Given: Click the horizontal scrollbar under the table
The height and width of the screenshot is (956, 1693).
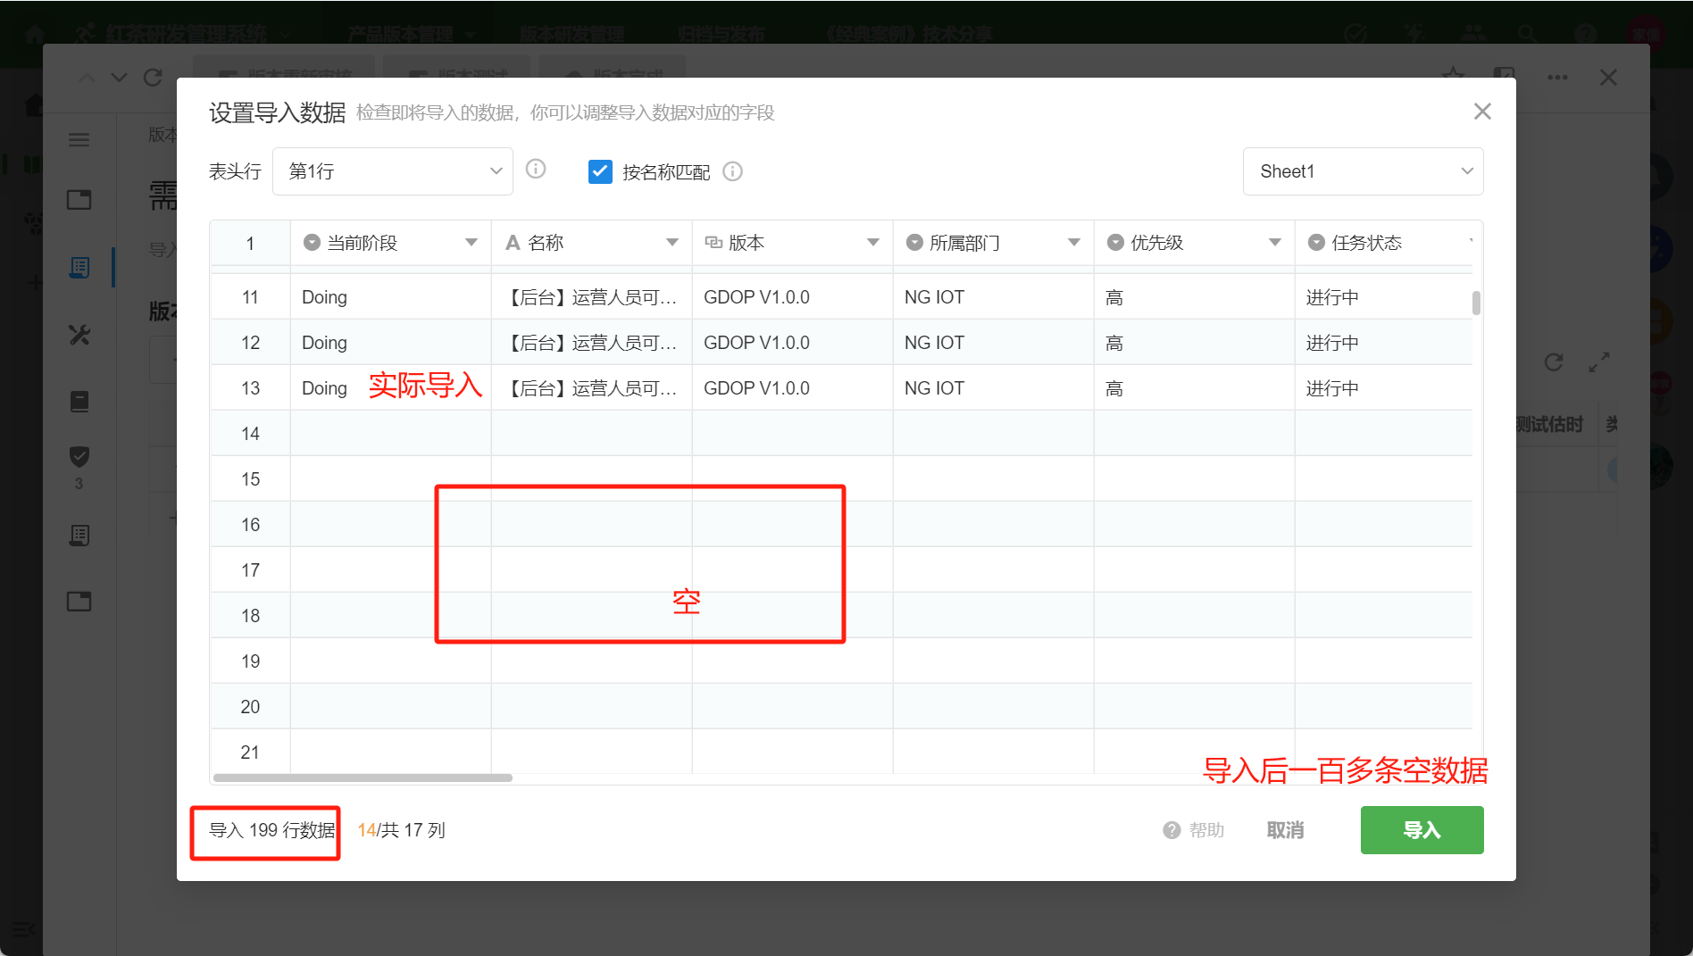Looking at the screenshot, I should click(x=363, y=777).
